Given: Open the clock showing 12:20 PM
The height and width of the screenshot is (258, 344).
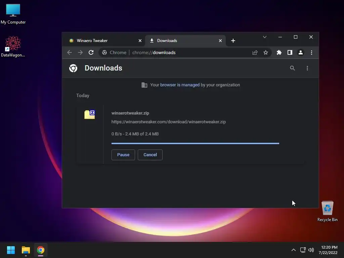Looking at the screenshot, I should 328,250.
